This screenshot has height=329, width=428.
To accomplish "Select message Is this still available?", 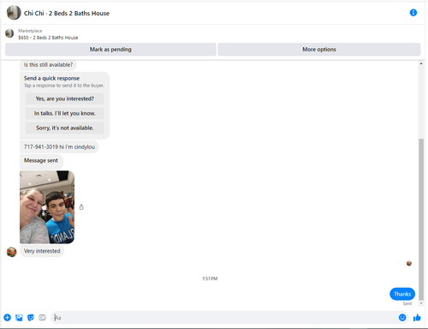I will click(48, 65).
